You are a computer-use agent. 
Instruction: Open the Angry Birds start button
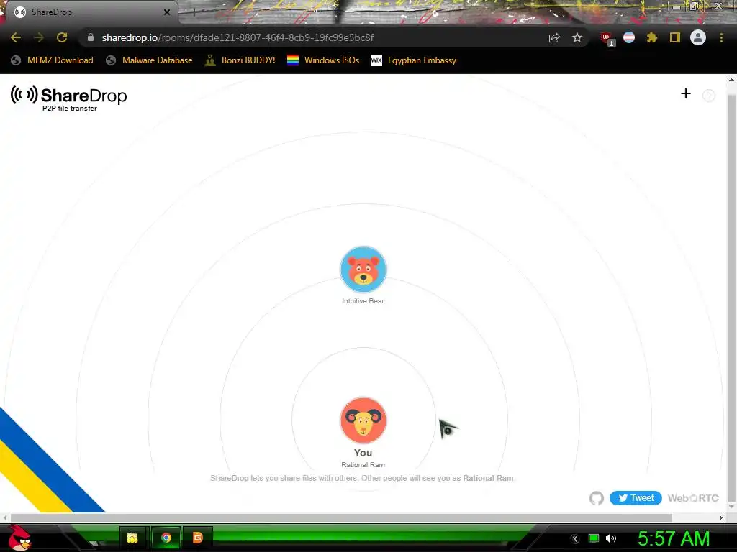tap(19, 538)
